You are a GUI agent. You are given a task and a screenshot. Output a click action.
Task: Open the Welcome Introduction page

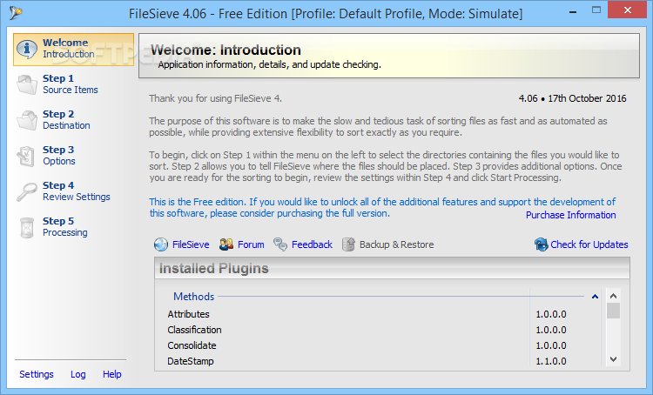[74, 50]
